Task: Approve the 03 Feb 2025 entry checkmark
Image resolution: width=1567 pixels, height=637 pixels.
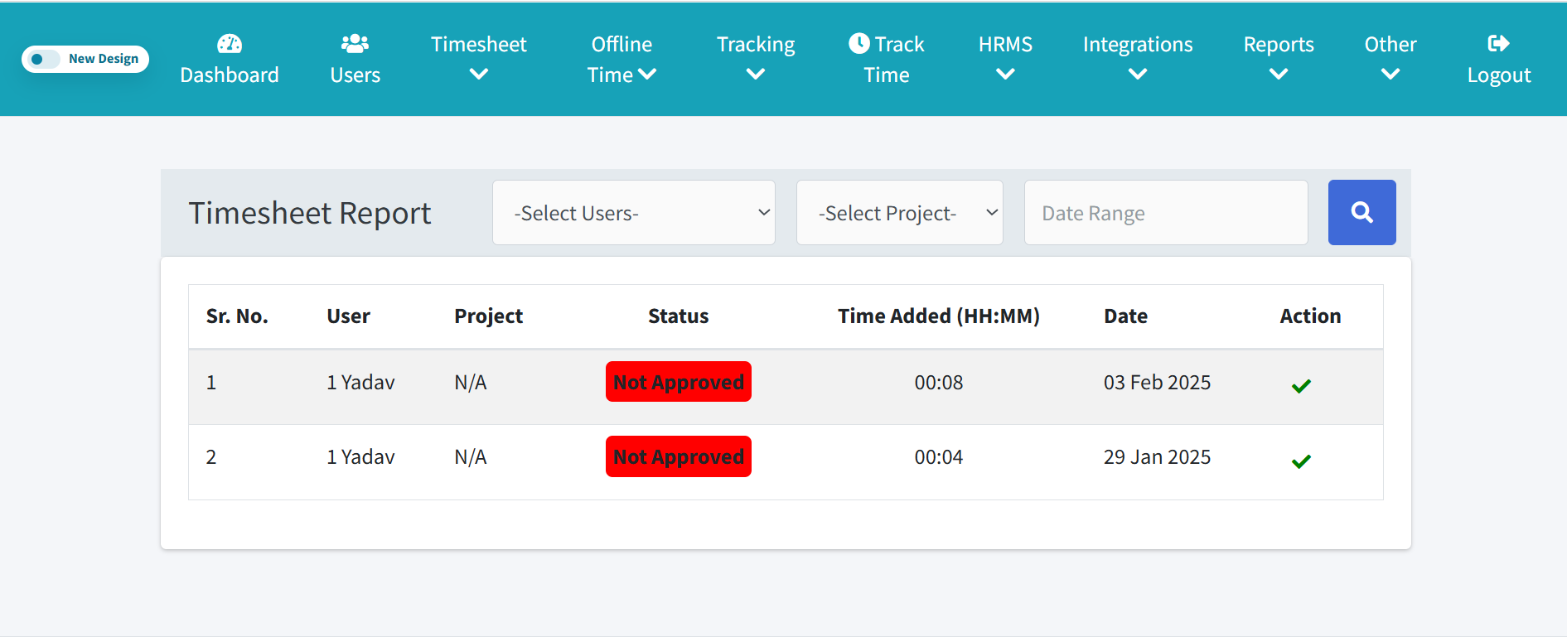Action: pyautogui.click(x=1301, y=386)
